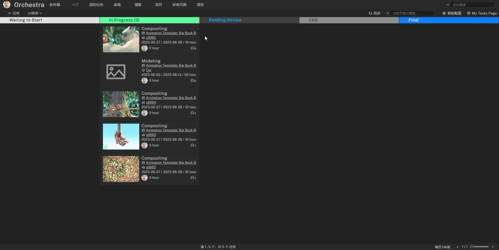Open shot link s0064
Viewport: 499px width, 250px height.
click(x=151, y=102)
